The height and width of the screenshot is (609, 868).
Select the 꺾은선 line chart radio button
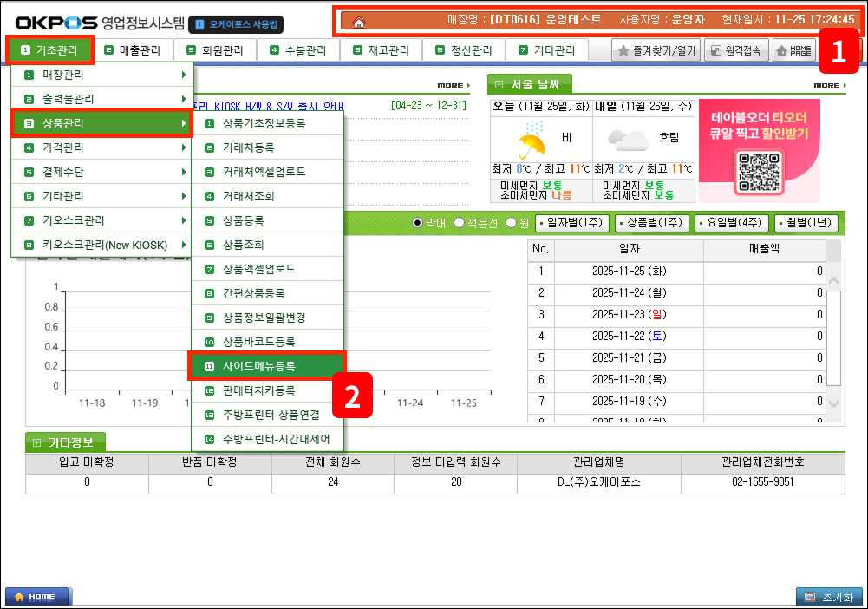point(459,223)
